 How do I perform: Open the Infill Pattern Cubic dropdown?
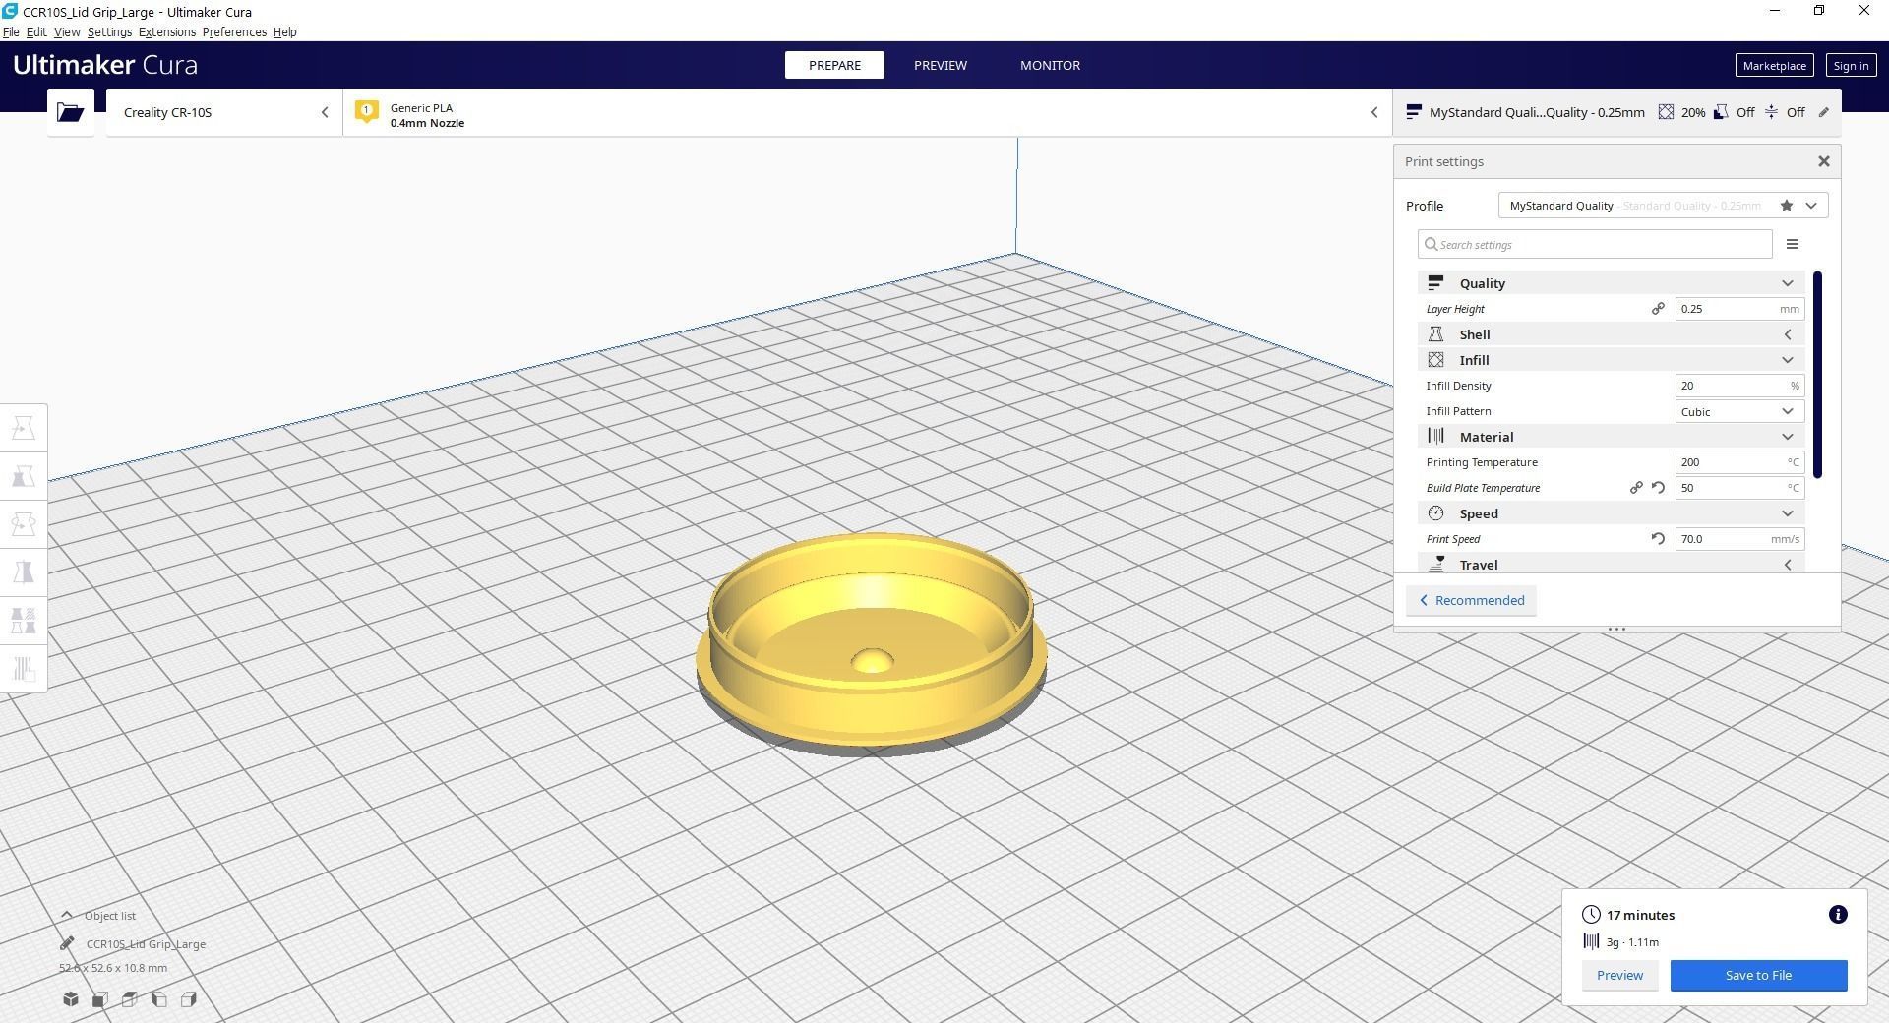click(x=1739, y=411)
